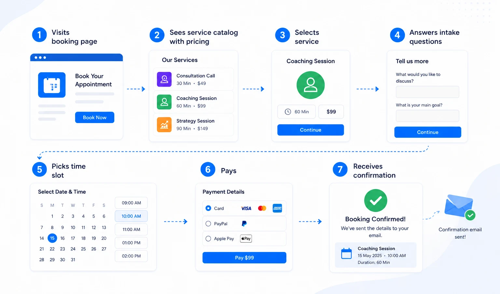Image resolution: width=500 pixels, height=294 pixels.
Task: Pick date 16 in the calendar
Action: [62, 238]
